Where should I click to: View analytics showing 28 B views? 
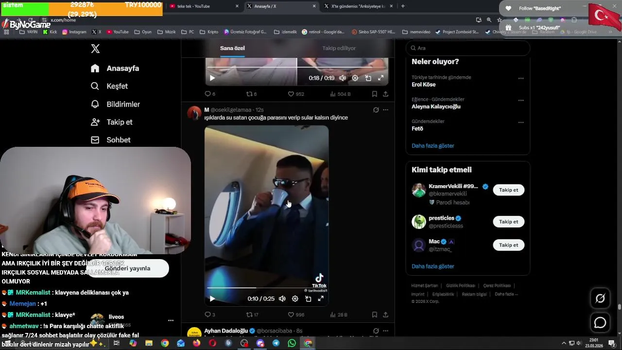click(x=338, y=315)
